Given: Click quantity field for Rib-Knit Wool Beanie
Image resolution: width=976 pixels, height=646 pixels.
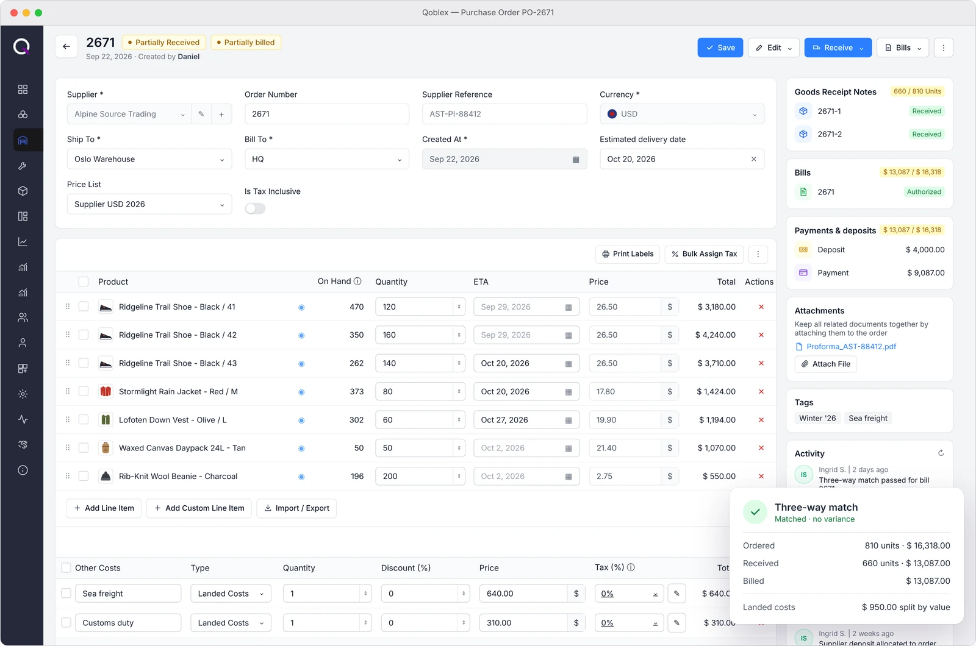Looking at the screenshot, I should pyautogui.click(x=415, y=477).
